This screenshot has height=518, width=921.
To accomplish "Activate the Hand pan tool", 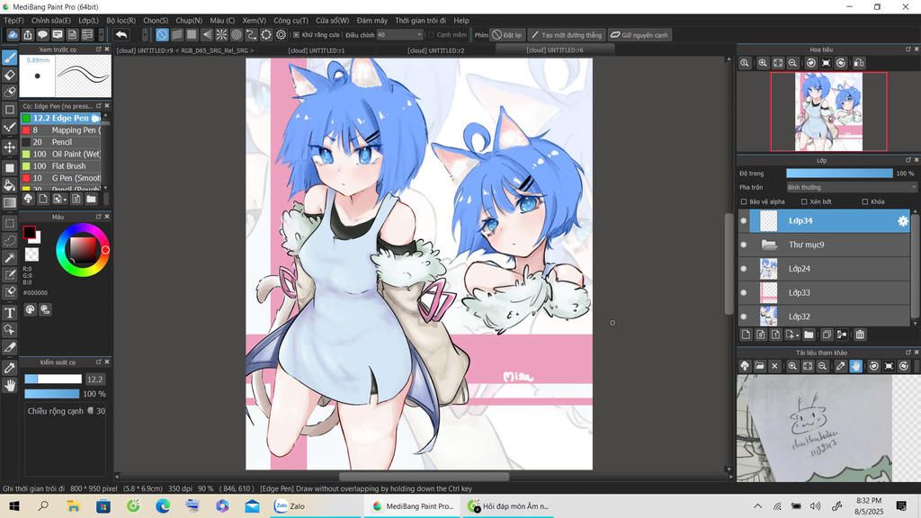I will click(10, 385).
